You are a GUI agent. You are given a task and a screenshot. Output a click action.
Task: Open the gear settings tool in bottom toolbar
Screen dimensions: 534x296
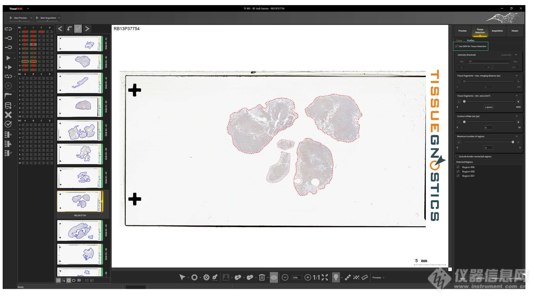[x=194, y=277]
